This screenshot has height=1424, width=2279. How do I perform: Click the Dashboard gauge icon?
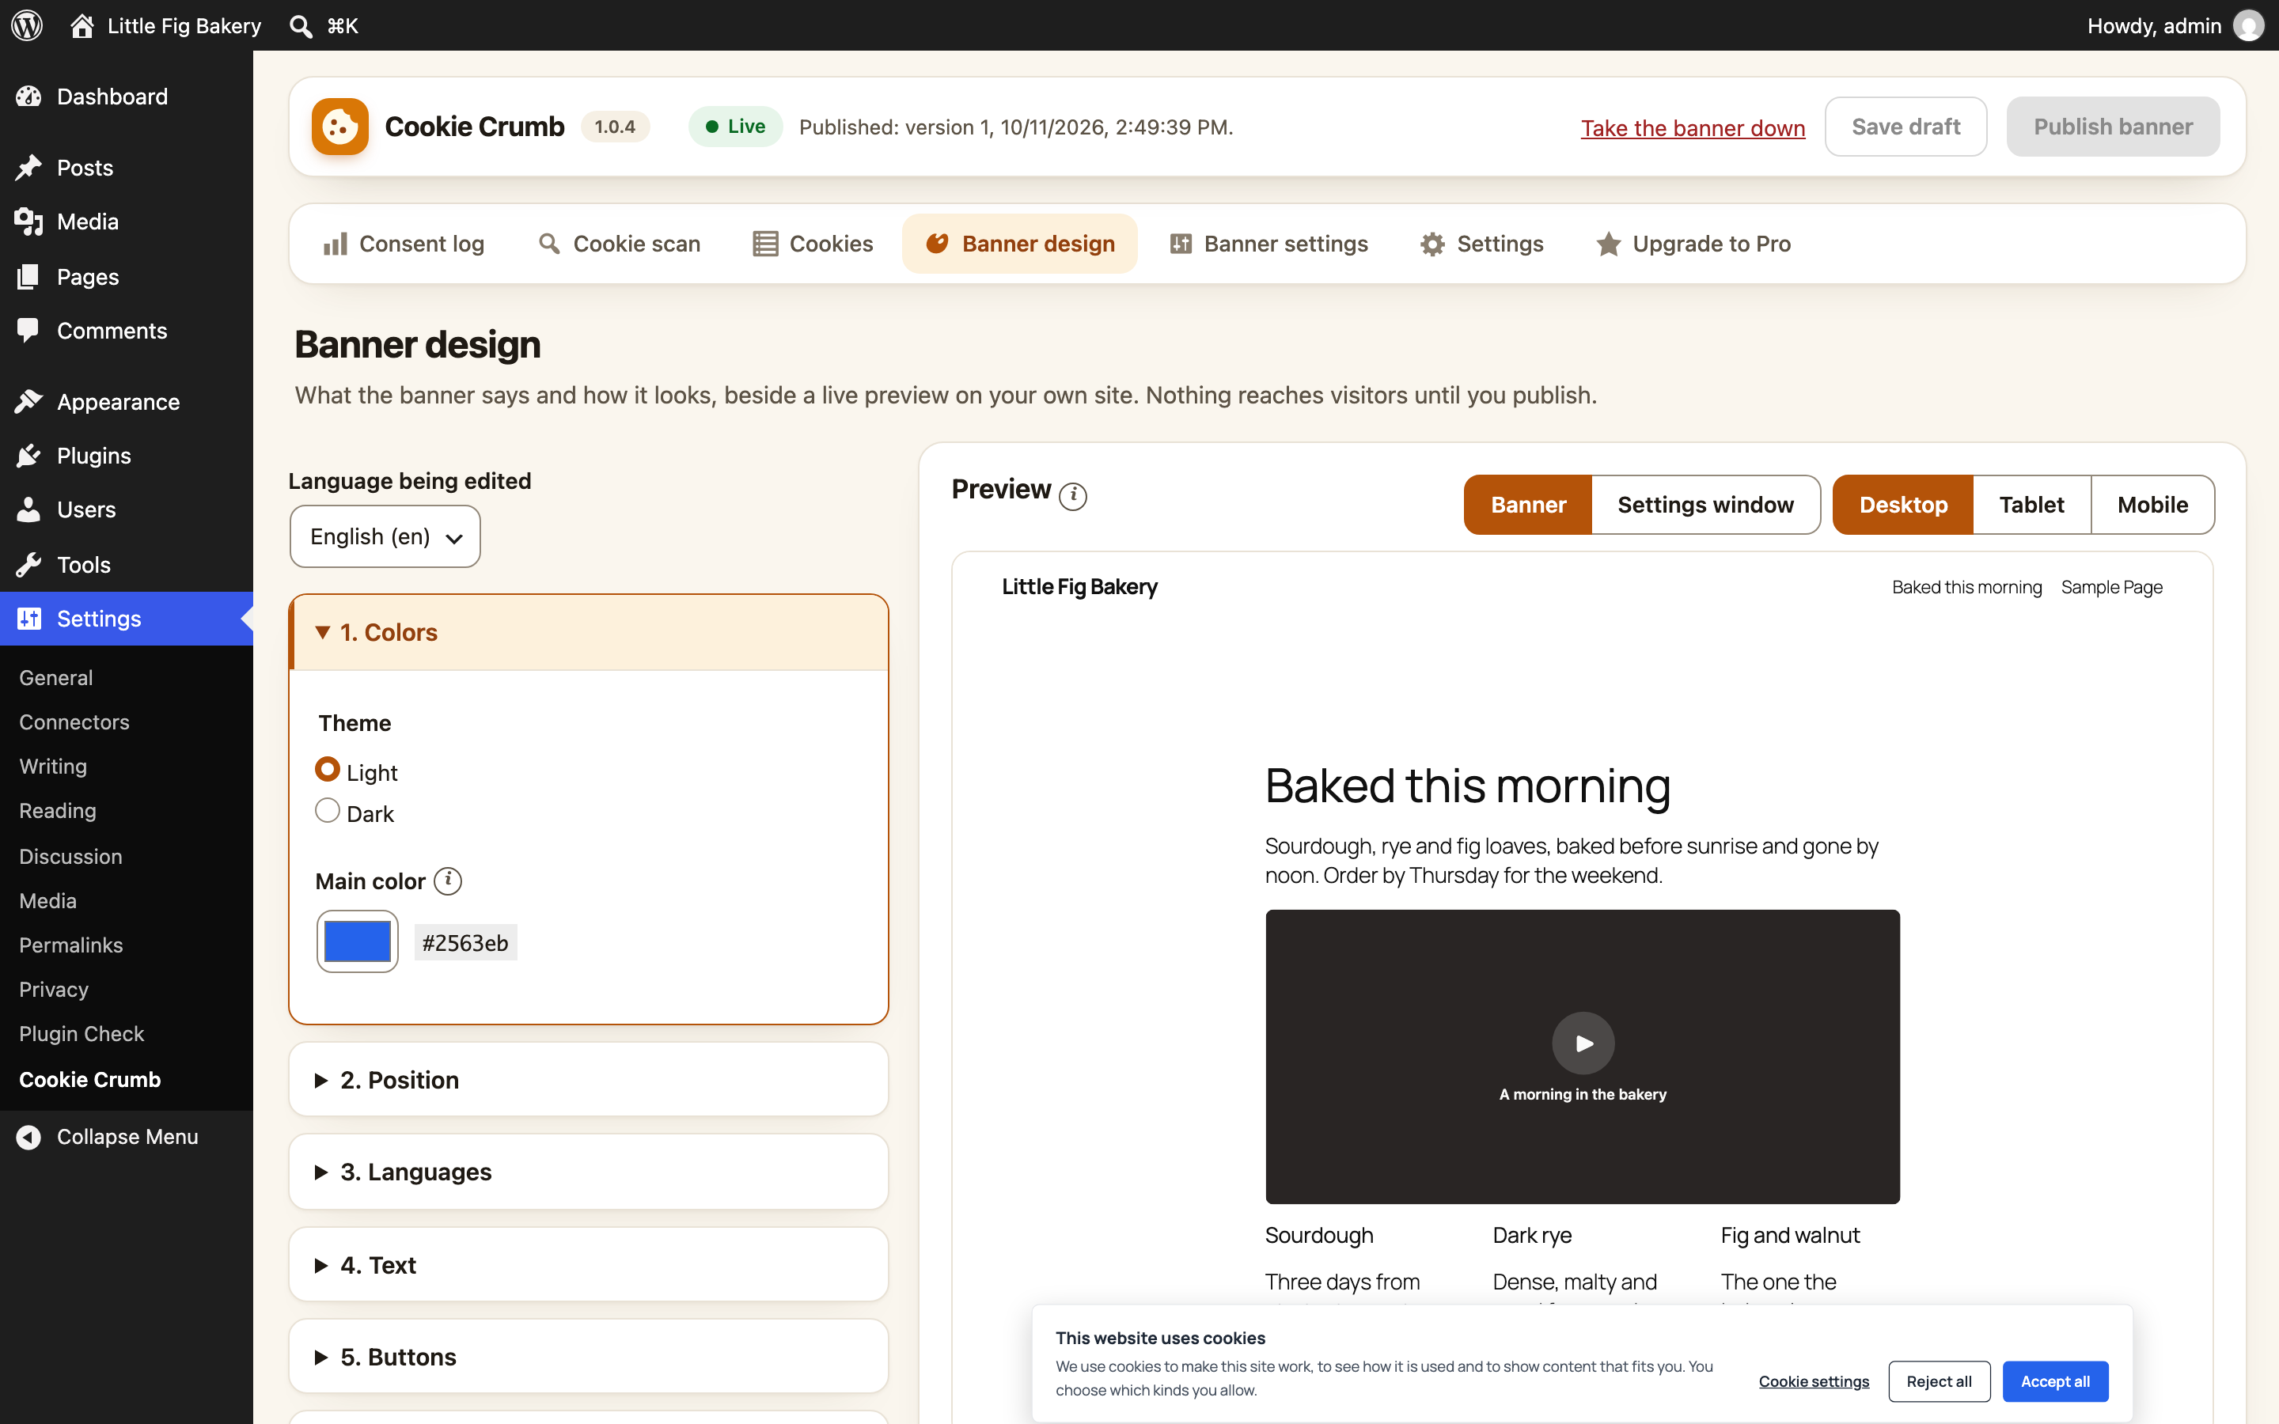[x=28, y=96]
